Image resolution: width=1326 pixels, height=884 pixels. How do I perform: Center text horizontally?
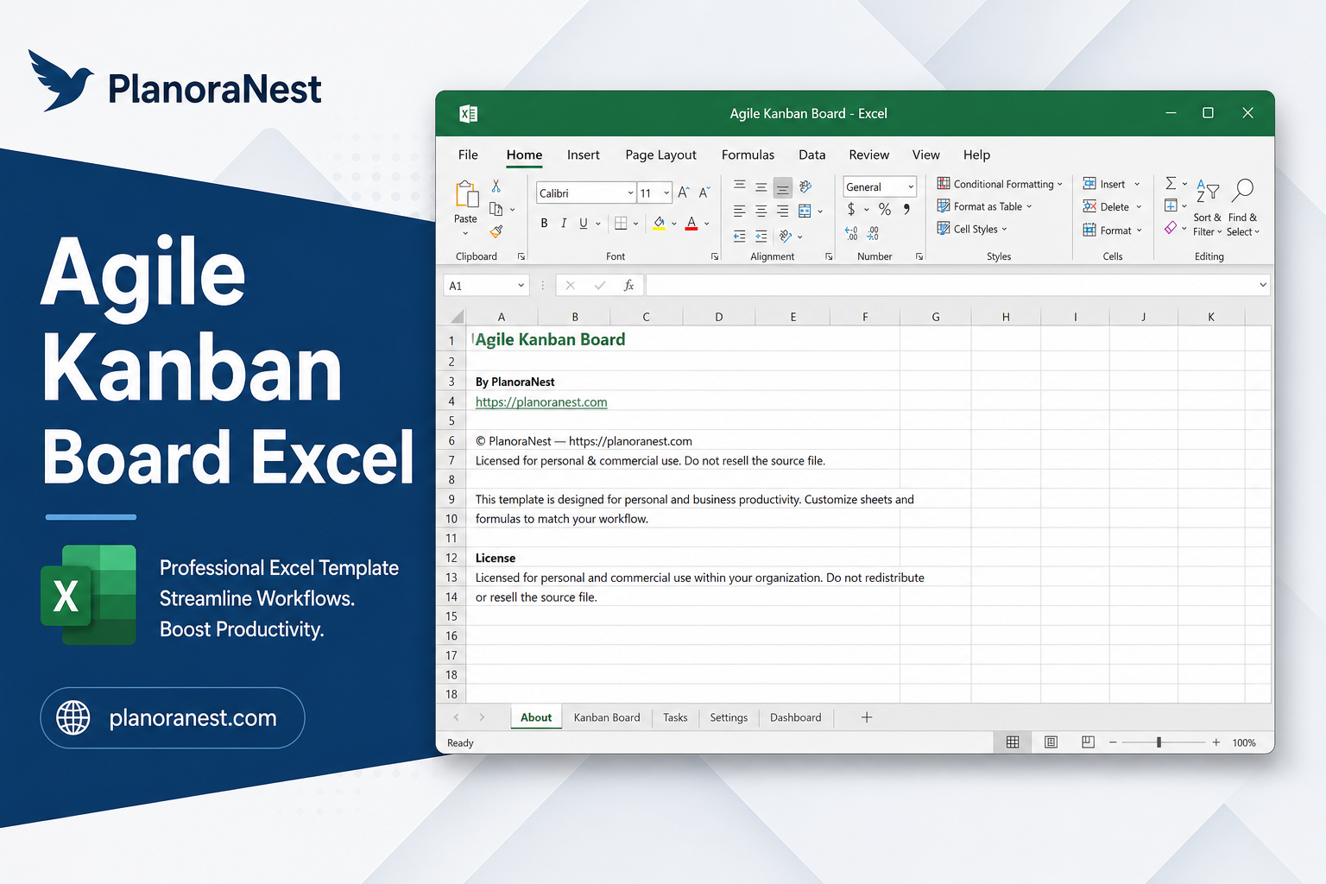[761, 211]
